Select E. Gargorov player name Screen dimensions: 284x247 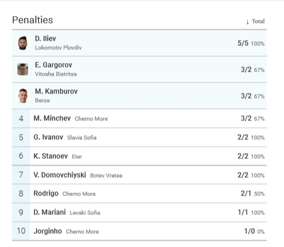pyautogui.click(x=53, y=65)
